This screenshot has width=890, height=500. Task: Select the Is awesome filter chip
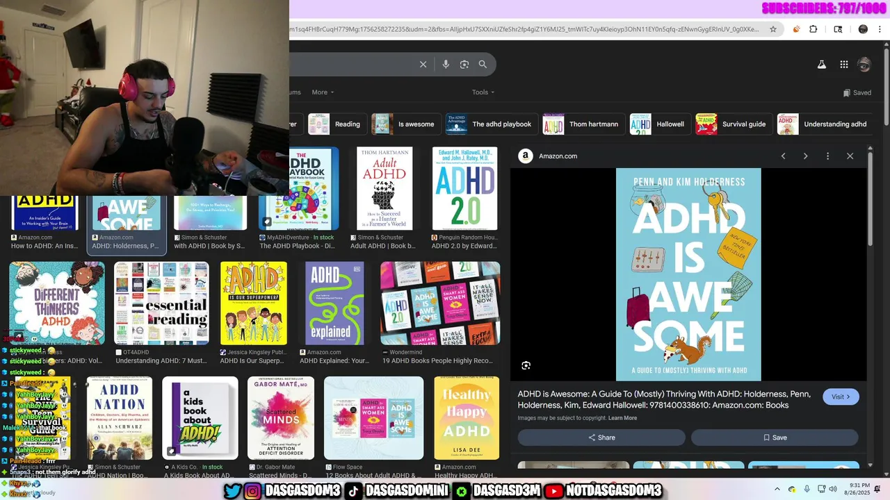pyautogui.click(x=406, y=124)
